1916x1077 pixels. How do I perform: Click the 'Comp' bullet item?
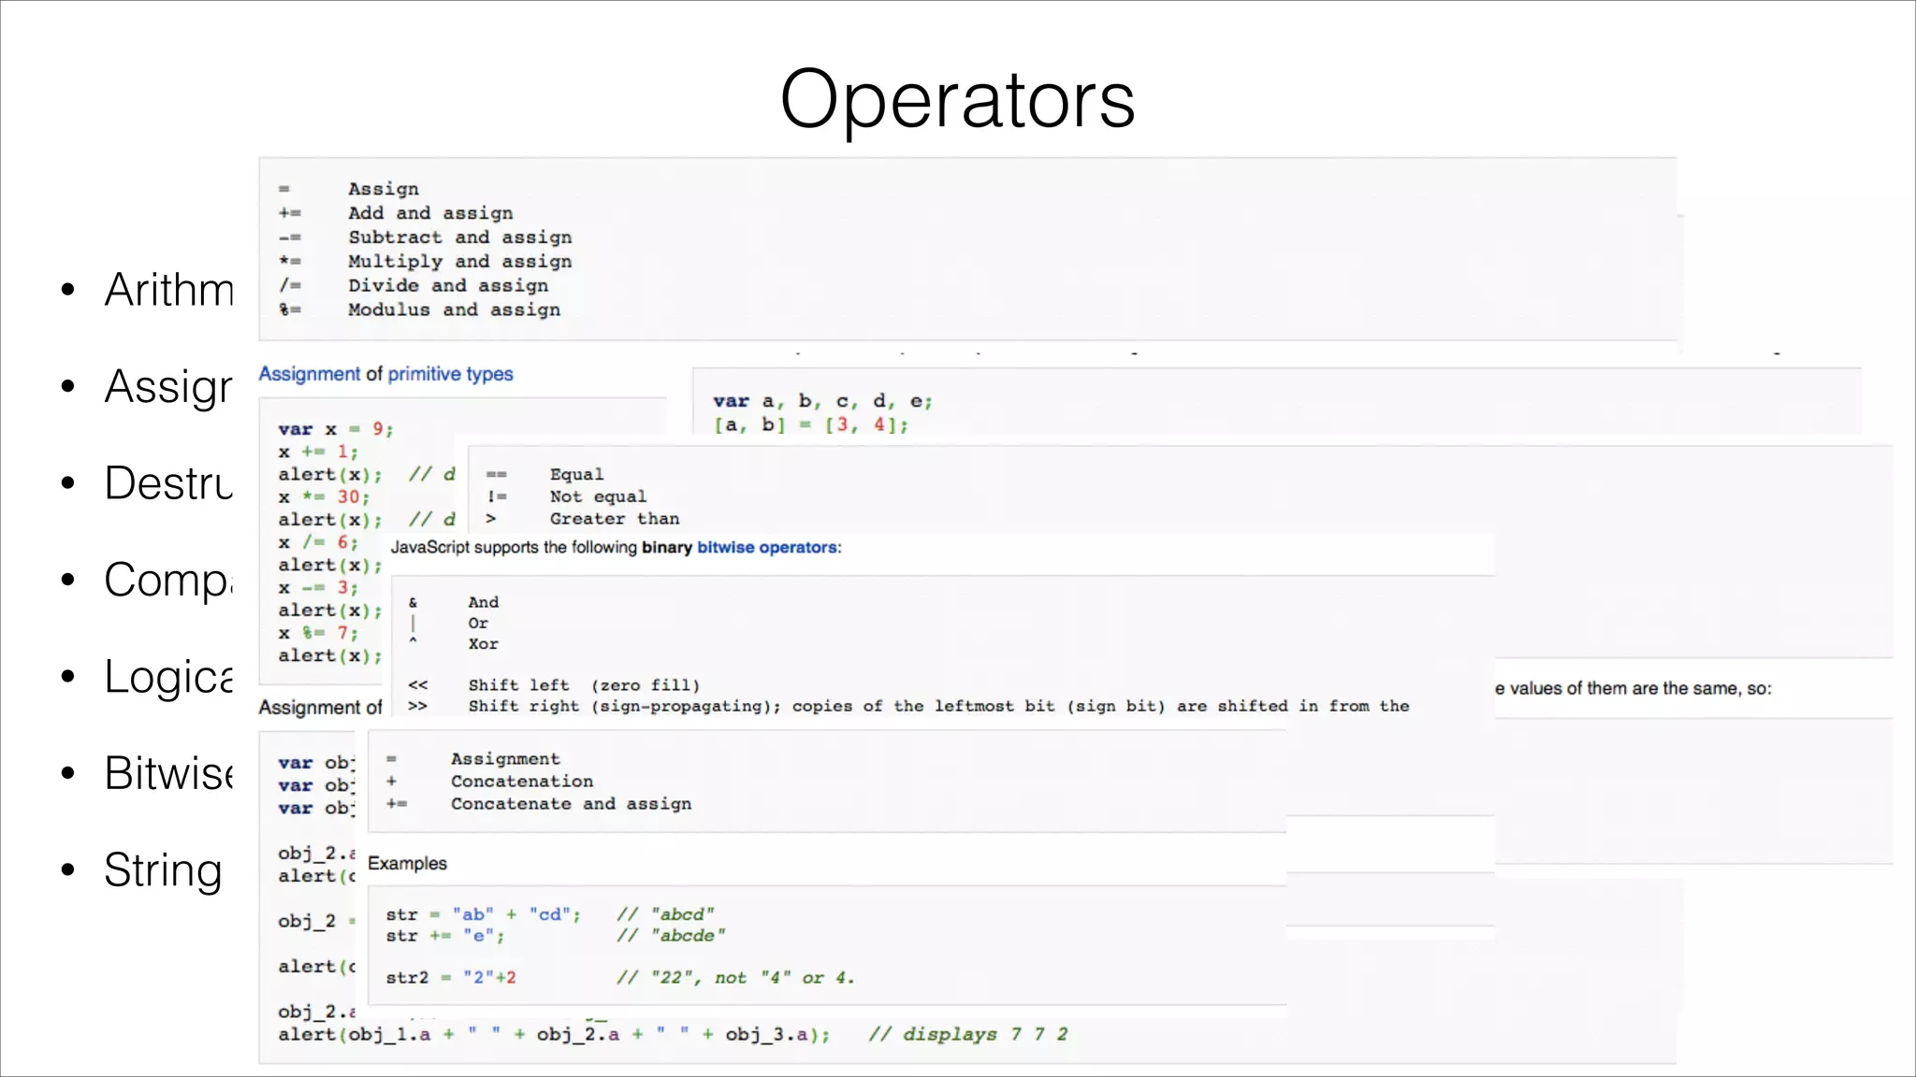(167, 581)
